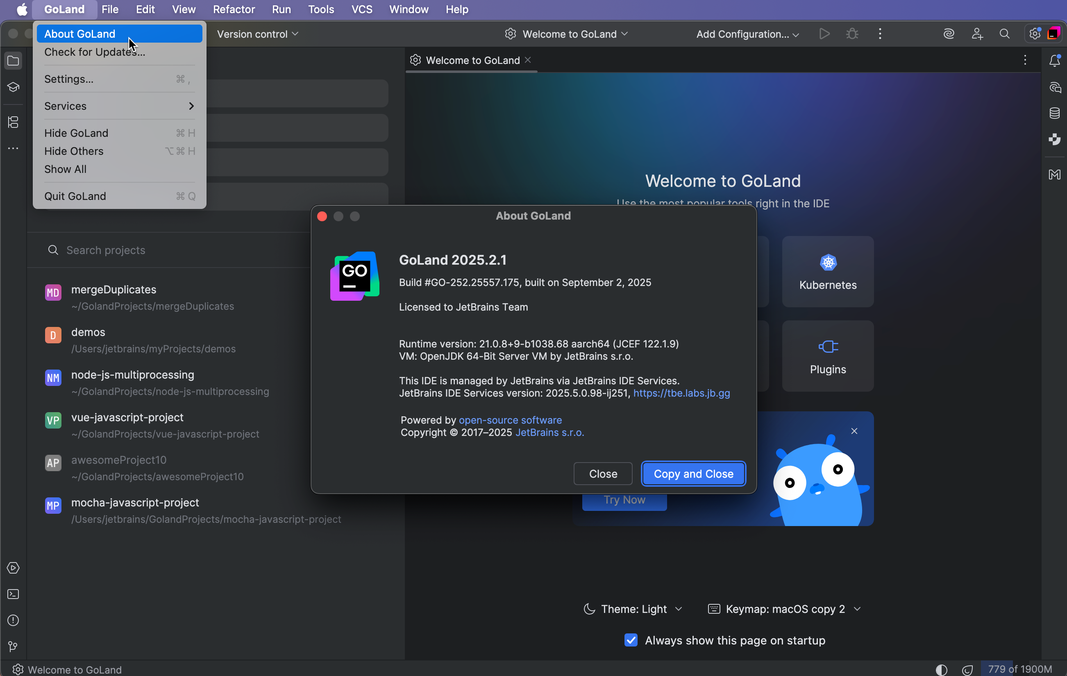Click the Git branch icon in left sidebar
This screenshot has height=676, width=1067.
[13, 647]
